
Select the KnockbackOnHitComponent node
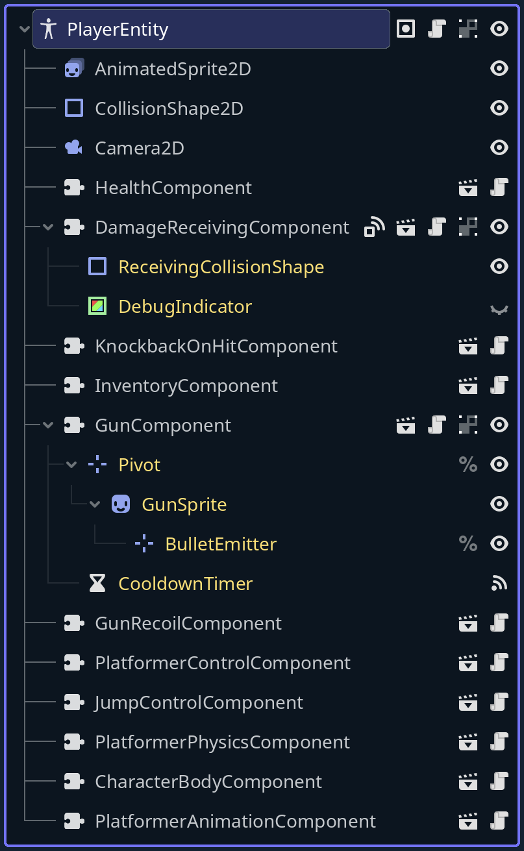(216, 346)
